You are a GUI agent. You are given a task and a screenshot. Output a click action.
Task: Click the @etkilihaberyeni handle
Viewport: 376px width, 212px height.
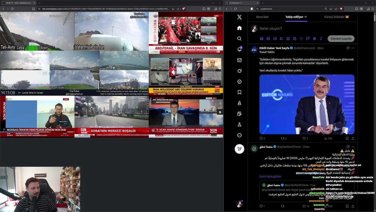[304, 48]
